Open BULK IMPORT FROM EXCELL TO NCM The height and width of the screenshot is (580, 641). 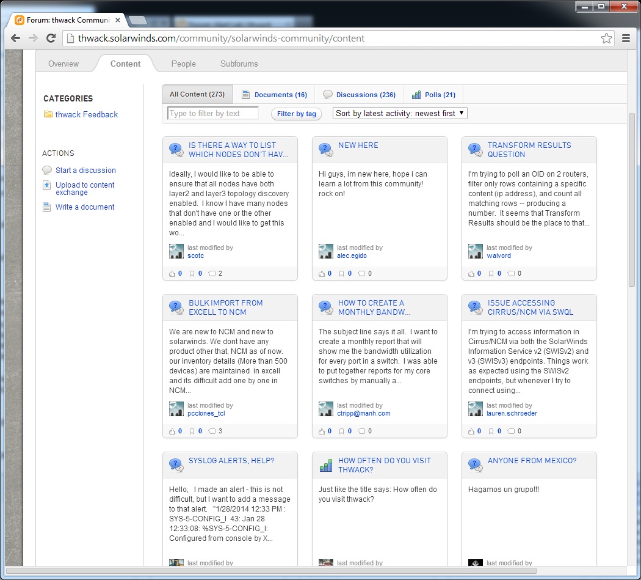point(225,307)
